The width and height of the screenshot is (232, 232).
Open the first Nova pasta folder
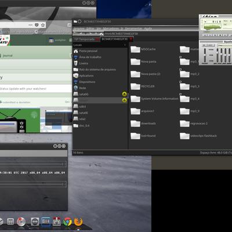pos(143,61)
